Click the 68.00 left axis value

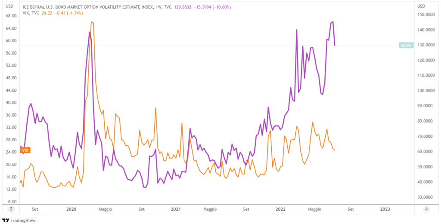[10, 16]
